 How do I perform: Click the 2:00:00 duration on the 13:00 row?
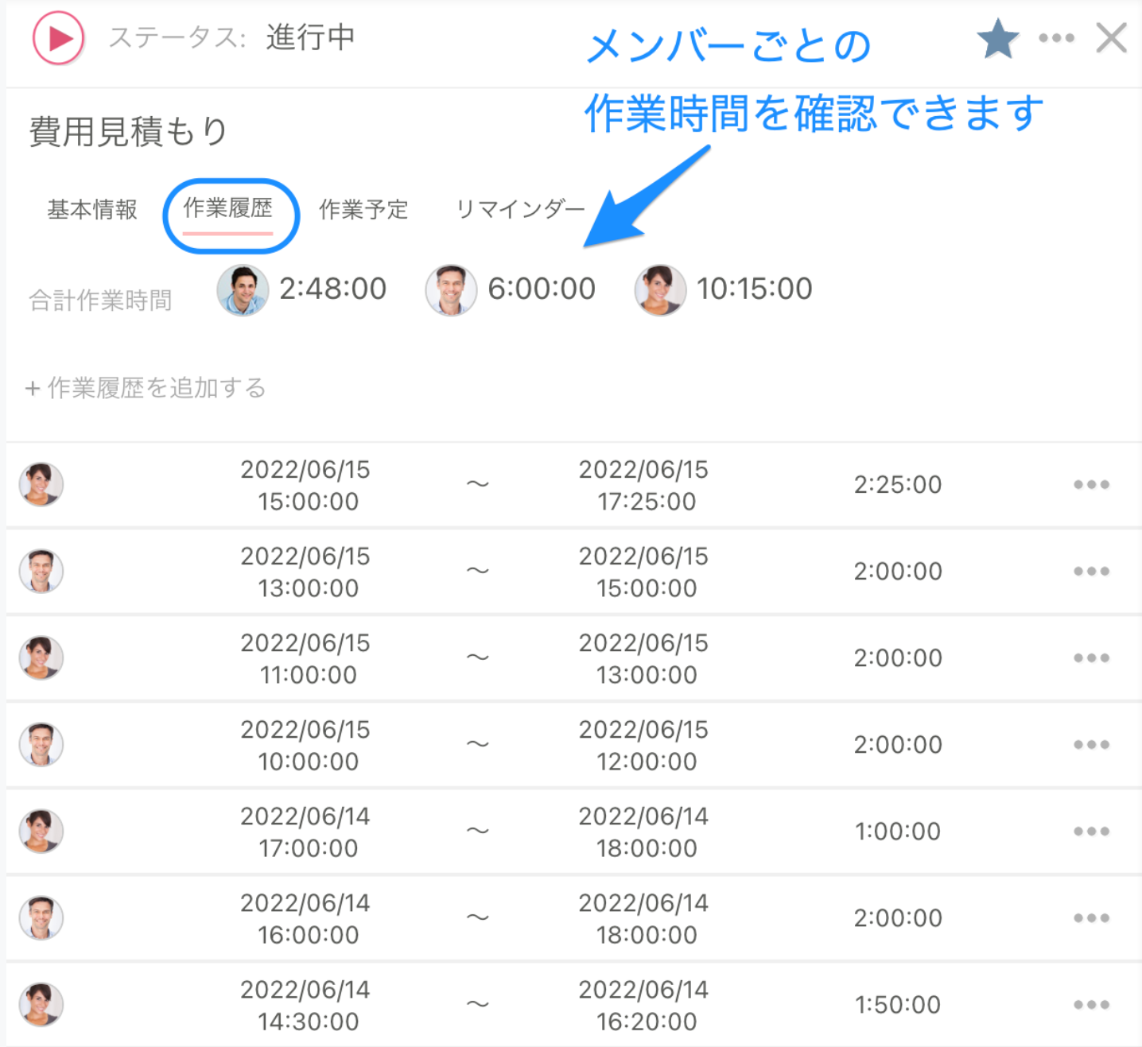pos(898,571)
